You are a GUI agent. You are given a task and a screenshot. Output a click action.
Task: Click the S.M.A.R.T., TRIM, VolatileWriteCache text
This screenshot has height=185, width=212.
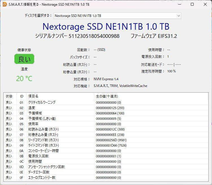tap(120, 86)
